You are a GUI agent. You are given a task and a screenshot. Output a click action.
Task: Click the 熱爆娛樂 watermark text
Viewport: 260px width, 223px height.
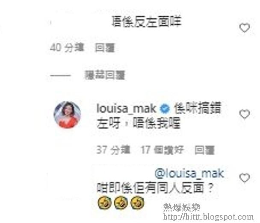[182, 208]
